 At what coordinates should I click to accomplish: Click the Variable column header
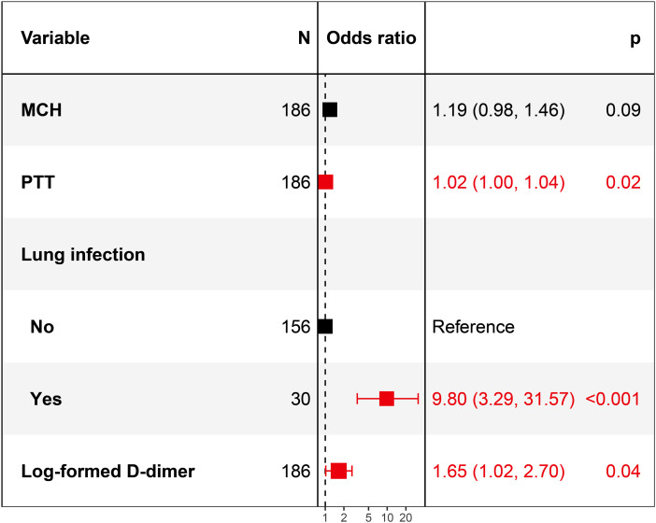point(55,39)
